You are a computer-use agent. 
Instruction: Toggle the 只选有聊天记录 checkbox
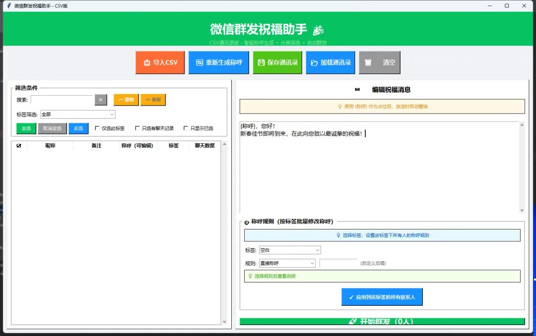[x=137, y=128]
